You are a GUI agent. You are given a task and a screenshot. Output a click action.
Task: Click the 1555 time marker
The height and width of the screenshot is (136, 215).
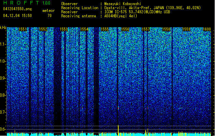point(105,29)
